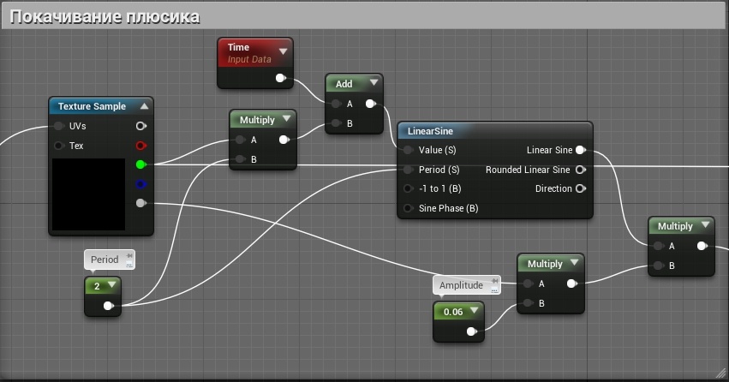Select the Texture Sample node title
The height and width of the screenshot is (382, 729).
click(x=92, y=106)
